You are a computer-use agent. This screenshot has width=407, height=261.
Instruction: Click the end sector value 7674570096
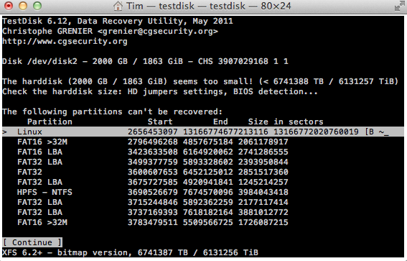pos(208,192)
